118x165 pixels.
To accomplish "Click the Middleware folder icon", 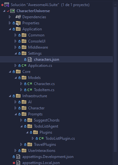I will (24, 47).
